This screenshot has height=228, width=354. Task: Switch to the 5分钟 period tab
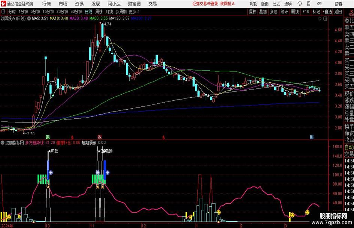35,12
